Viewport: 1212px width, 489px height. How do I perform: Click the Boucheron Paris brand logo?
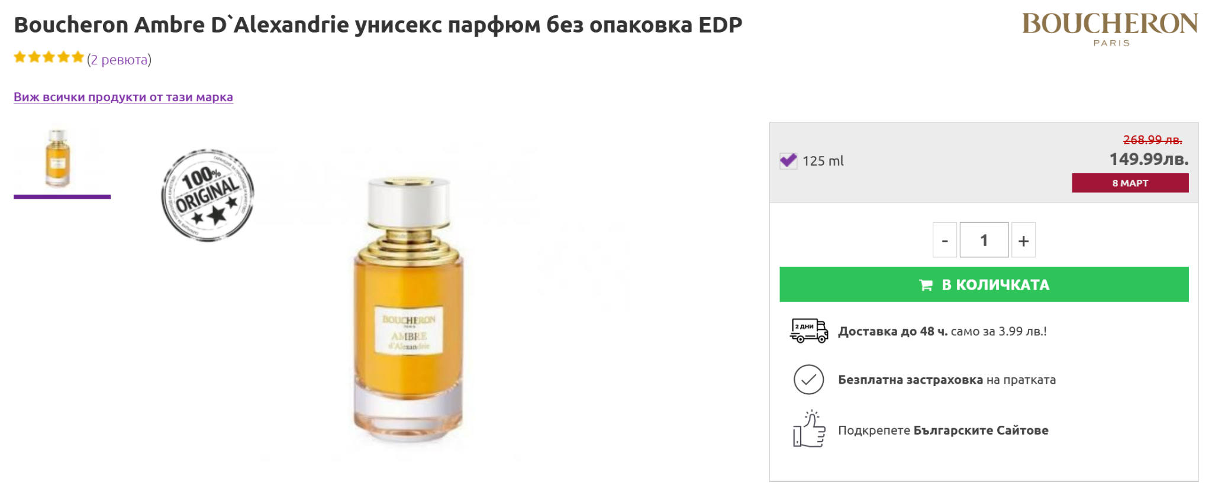point(1110,29)
